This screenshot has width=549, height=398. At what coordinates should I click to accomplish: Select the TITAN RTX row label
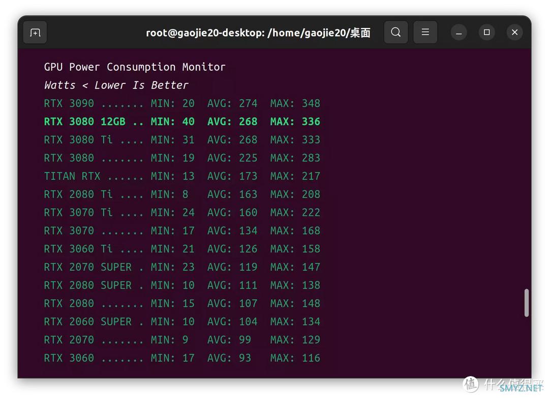tap(72, 176)
